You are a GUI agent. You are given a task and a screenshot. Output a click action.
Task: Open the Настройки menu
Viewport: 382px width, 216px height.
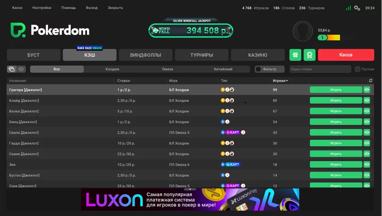click(42, 8)
